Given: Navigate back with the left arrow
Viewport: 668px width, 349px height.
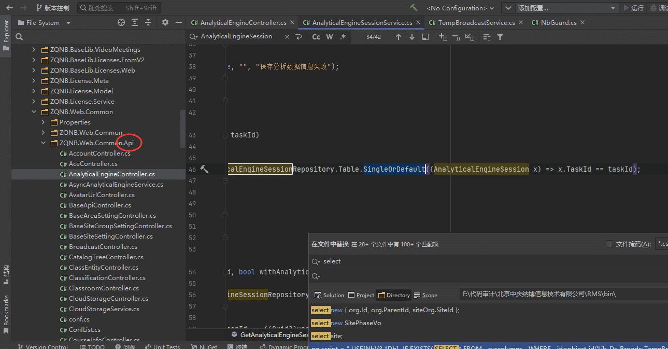Looking at the screenshot, I should point(9,8).
